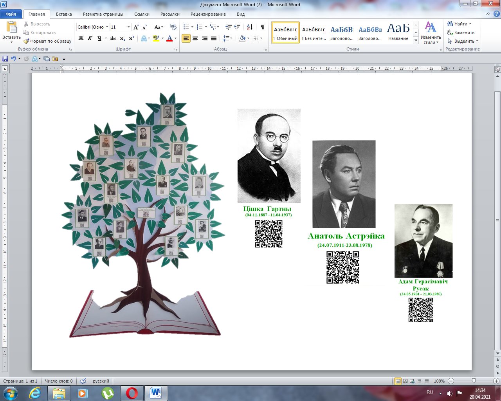Screen dimensions: 501x401
Task: Toggle underline formatting (Ч)
Action: pos(99,38)
